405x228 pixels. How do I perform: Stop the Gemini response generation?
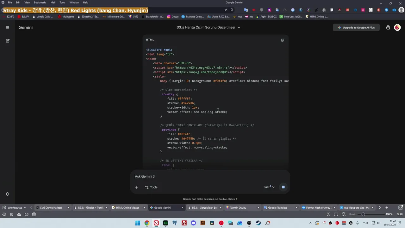click(x=283, y=187)
